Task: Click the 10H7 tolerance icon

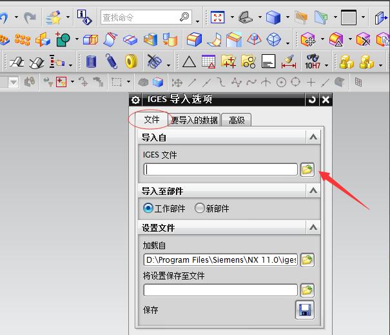Action: tap(313, 61)
